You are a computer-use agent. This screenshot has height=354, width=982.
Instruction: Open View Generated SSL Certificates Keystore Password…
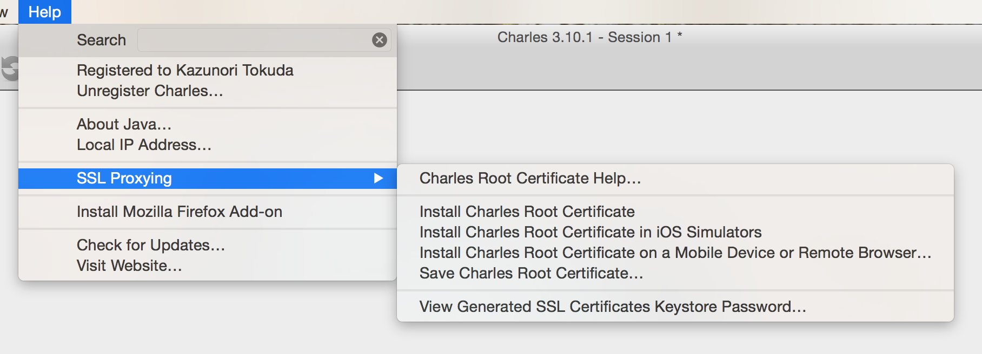pos(675,307)
